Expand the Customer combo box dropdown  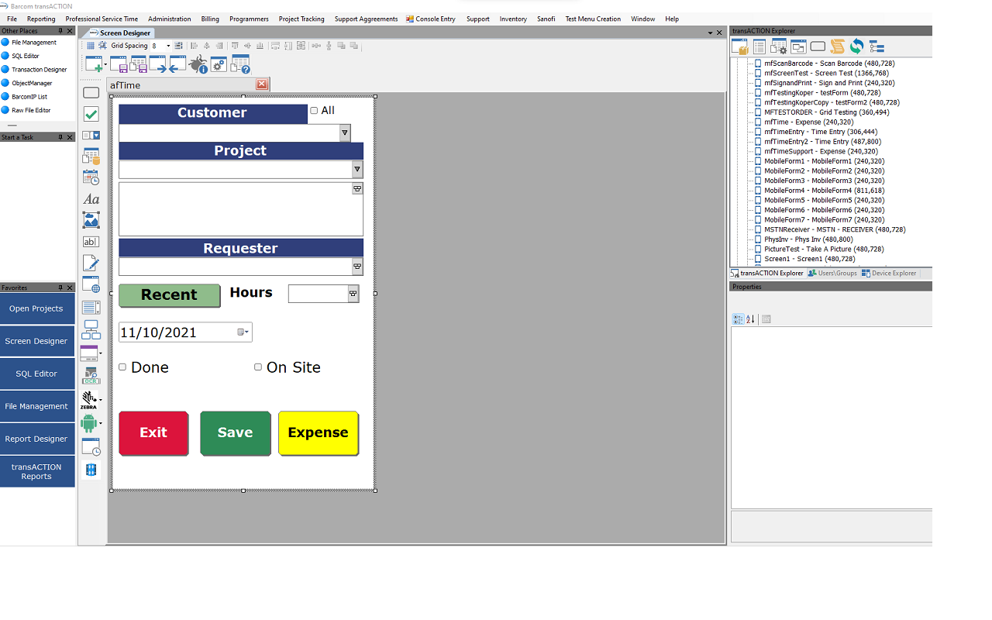345,133
